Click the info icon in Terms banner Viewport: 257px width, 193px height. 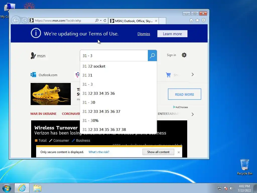(x=36, y=33)
